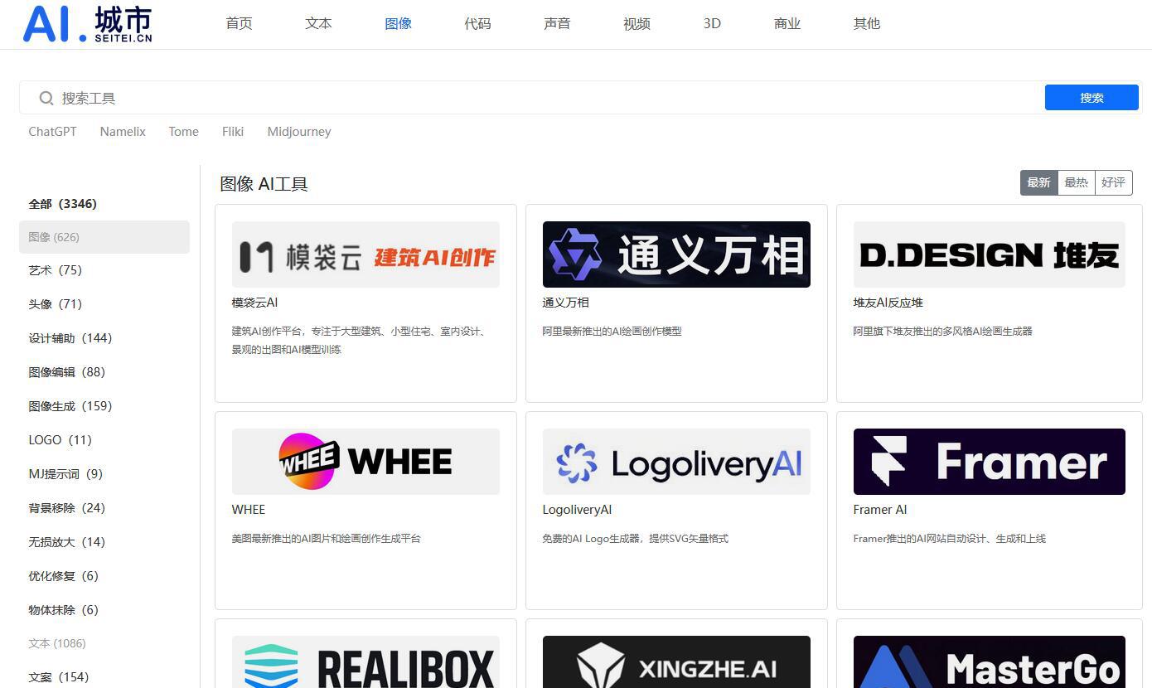Viewport: 1152px width, 688px height.
Task: Select 文案 (154) subcategory
Action: (59, 677)
